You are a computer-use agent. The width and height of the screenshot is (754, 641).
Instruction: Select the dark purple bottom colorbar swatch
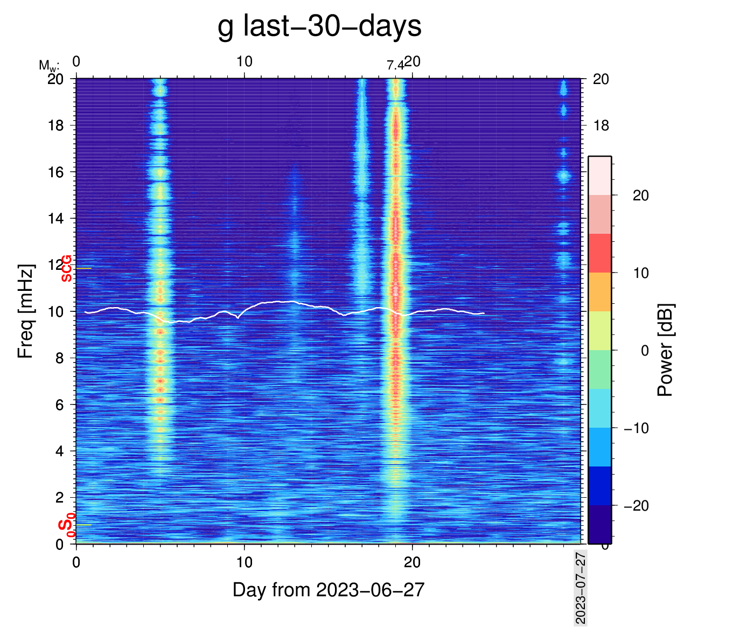point(599,524)
